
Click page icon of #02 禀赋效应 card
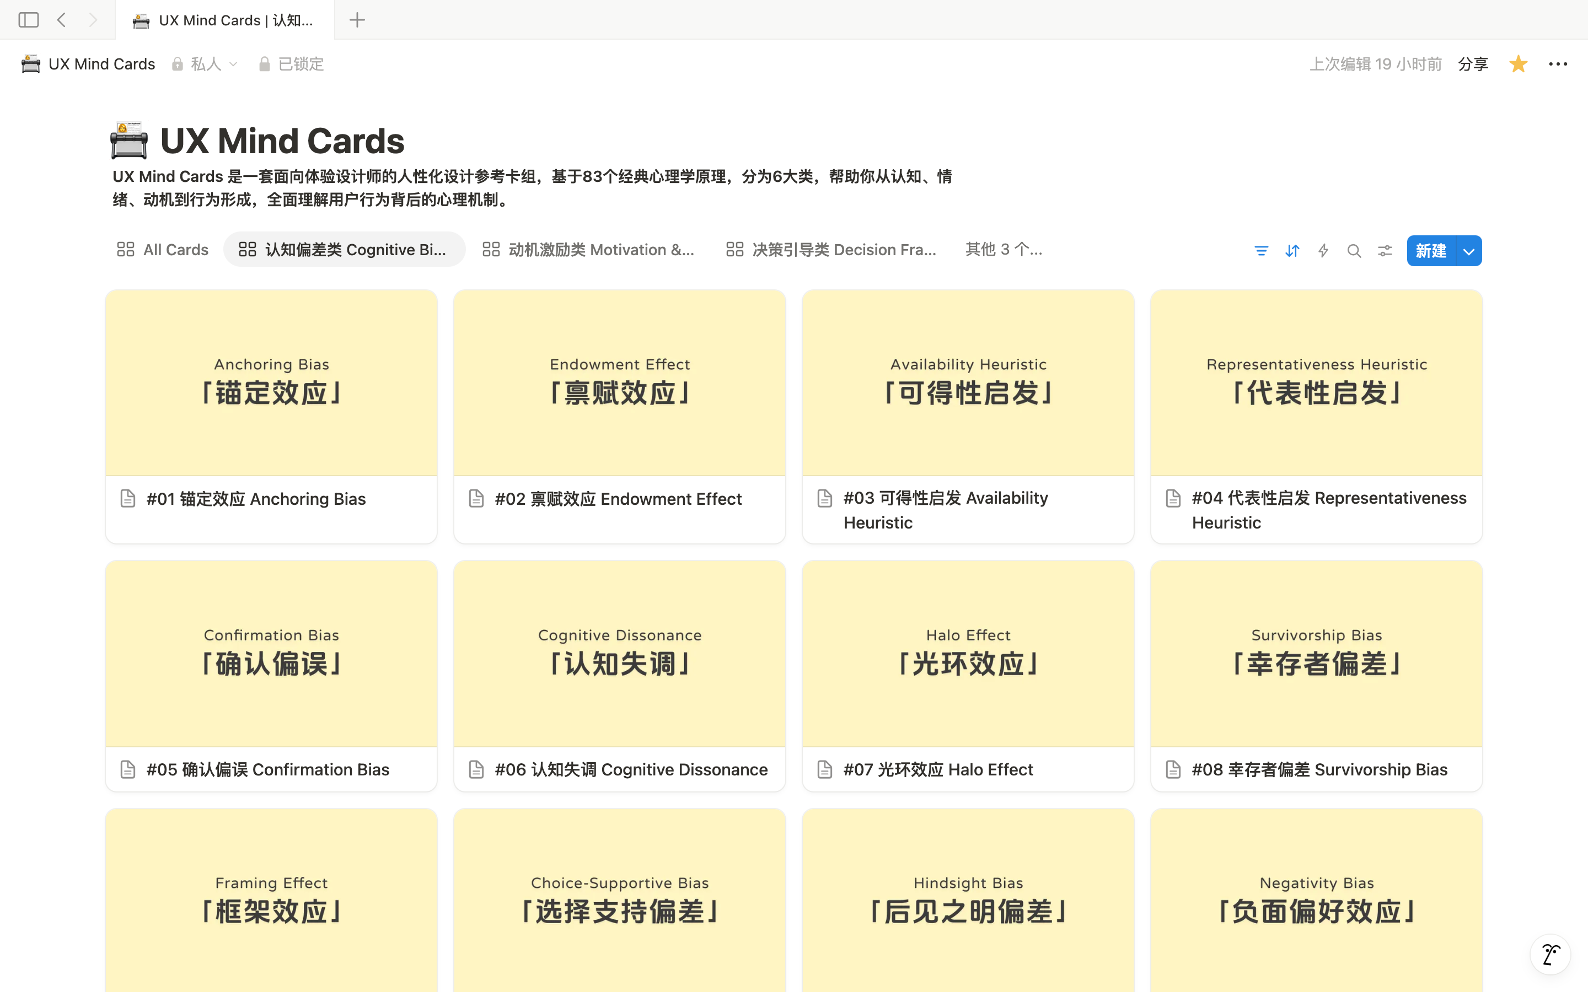[476, 499]
